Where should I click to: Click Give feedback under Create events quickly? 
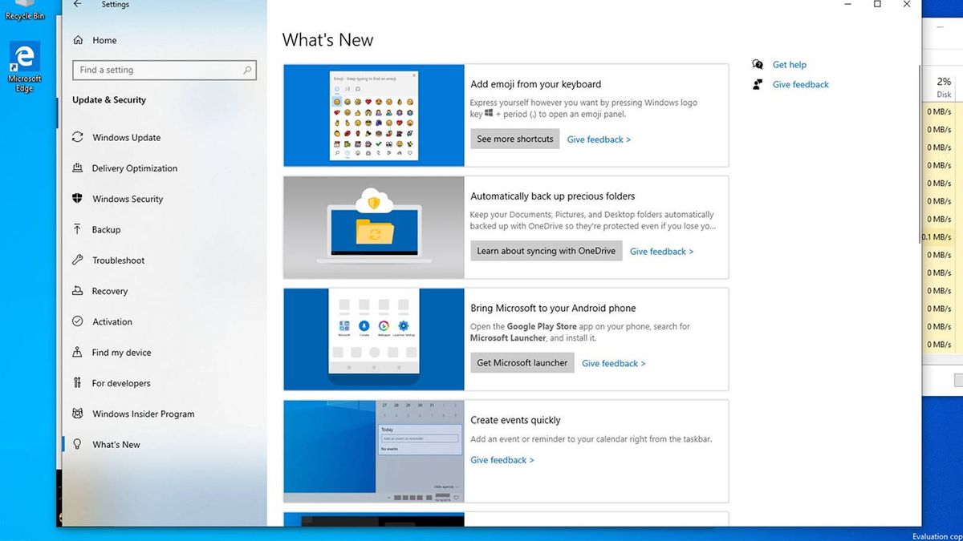pyautogui.click(x=502, y=460)
